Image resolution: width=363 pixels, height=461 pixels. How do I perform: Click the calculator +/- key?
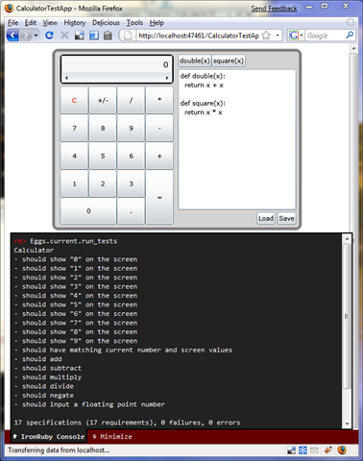coord(103,100)
